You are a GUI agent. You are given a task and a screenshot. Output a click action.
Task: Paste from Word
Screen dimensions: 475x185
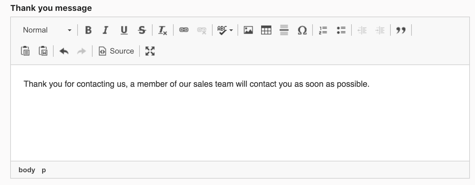[x=43, y=51]
